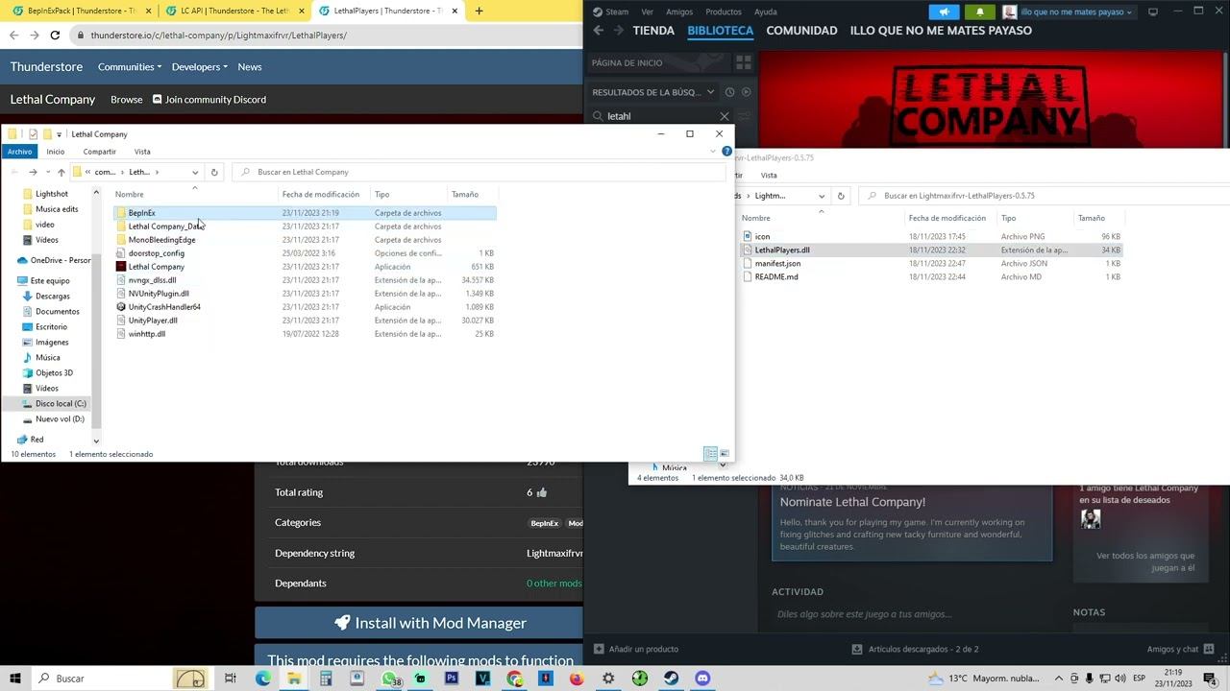1230x691 pixels.
Task: Reload the browser page
Action: tap(55, 36)
